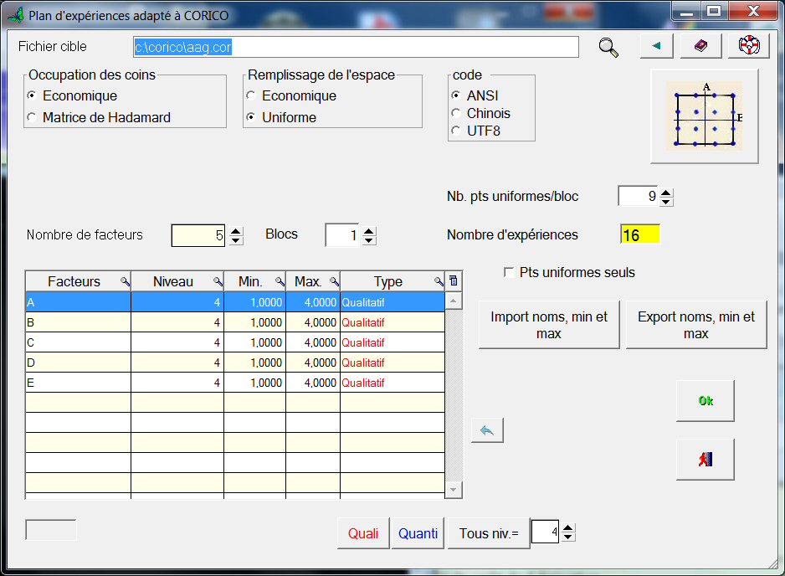Click the blue undo arrow beside the table
The height and width of the screenshot is (576, 785).
point(487,430)
